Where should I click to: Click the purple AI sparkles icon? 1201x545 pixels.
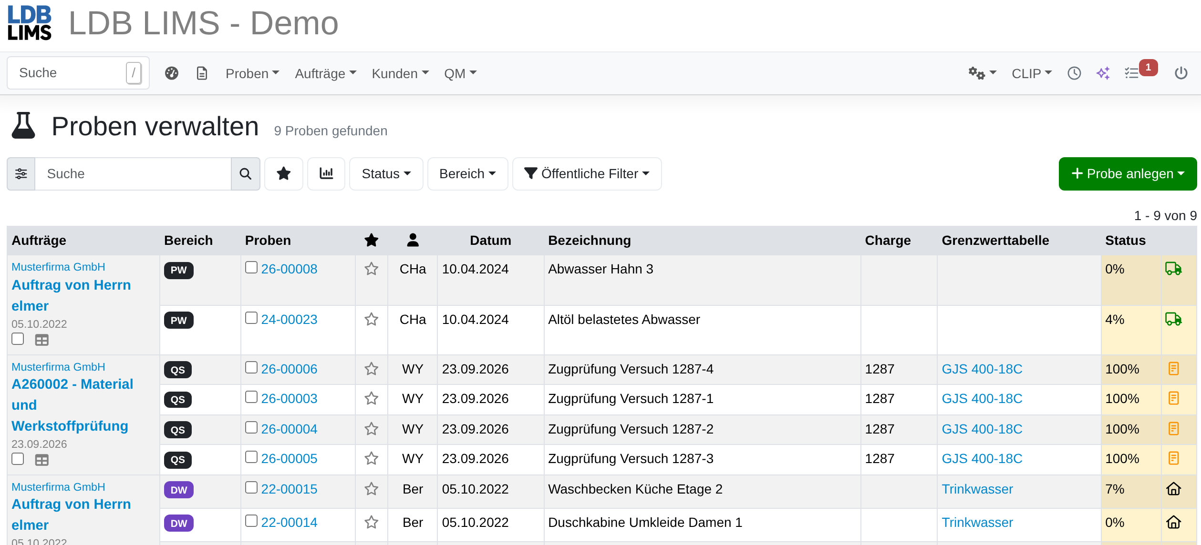coord(1103,73)
